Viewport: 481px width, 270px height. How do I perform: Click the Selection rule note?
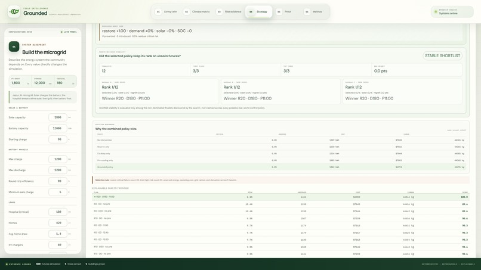coord(280,180)
